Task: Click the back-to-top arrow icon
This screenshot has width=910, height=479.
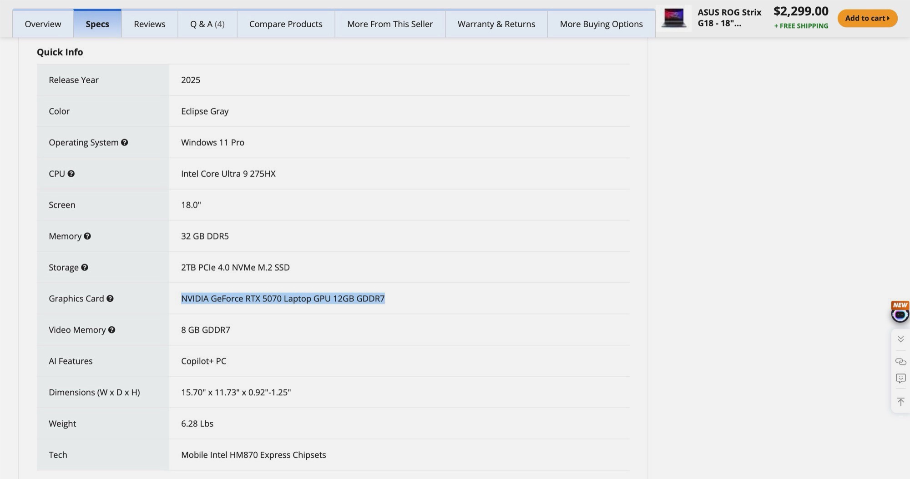Action: (900, 402)
